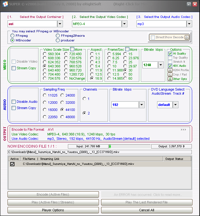Check More next to Frame/Sec
This screenshot has height=216, width=200.
click(127, 49)
